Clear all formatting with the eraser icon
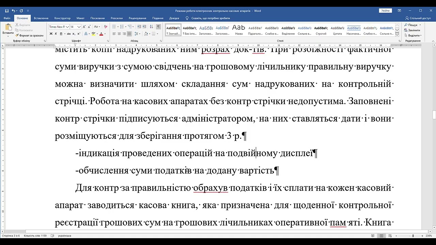 106,27
